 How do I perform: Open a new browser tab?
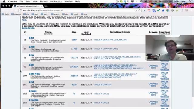click(x=46, y=6)
